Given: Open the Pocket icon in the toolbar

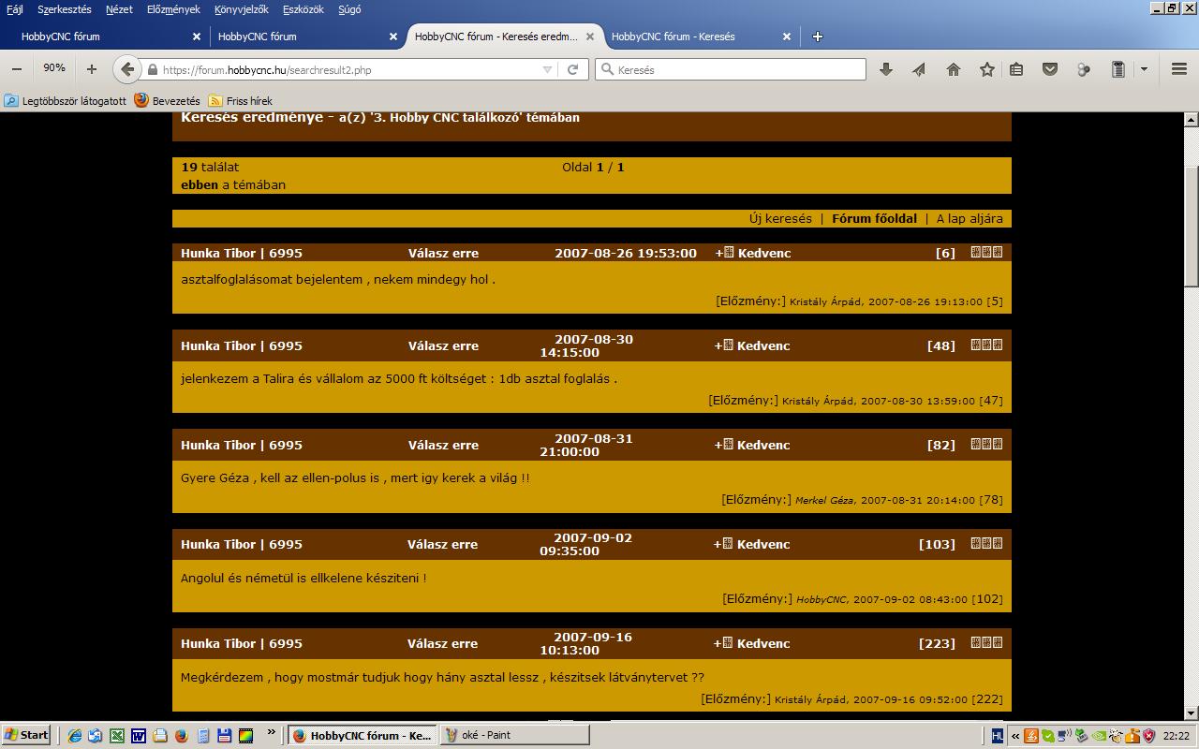Looking at the screenshot, I should coord(1050,69).
